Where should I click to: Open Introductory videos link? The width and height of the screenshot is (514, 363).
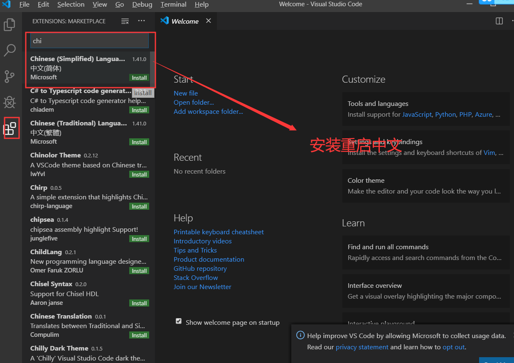pyautogui.click(x=203, y=241)
